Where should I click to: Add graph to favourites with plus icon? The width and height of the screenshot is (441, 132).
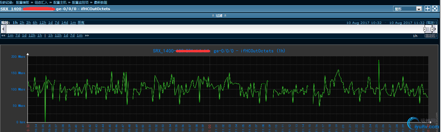(x=427, y=9)
